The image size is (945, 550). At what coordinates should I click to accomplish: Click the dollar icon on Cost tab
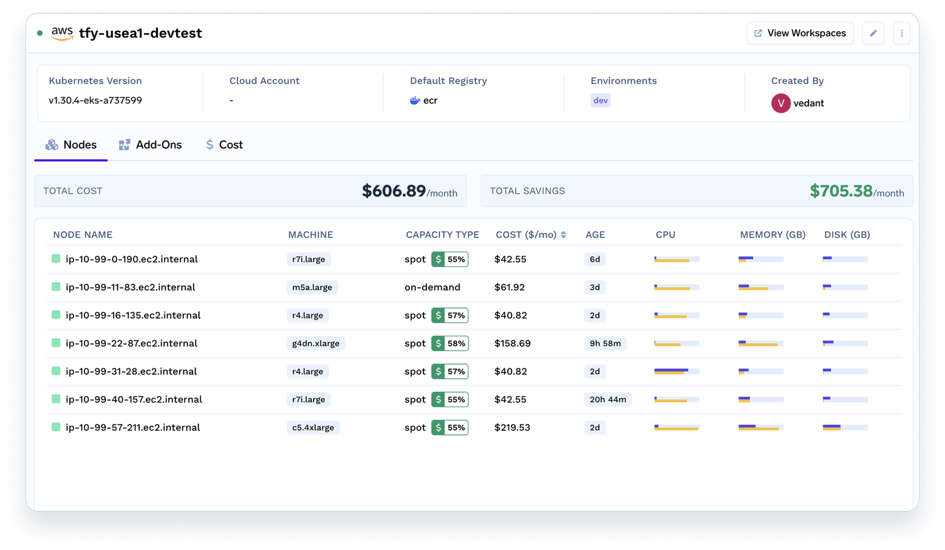(209, 145)
